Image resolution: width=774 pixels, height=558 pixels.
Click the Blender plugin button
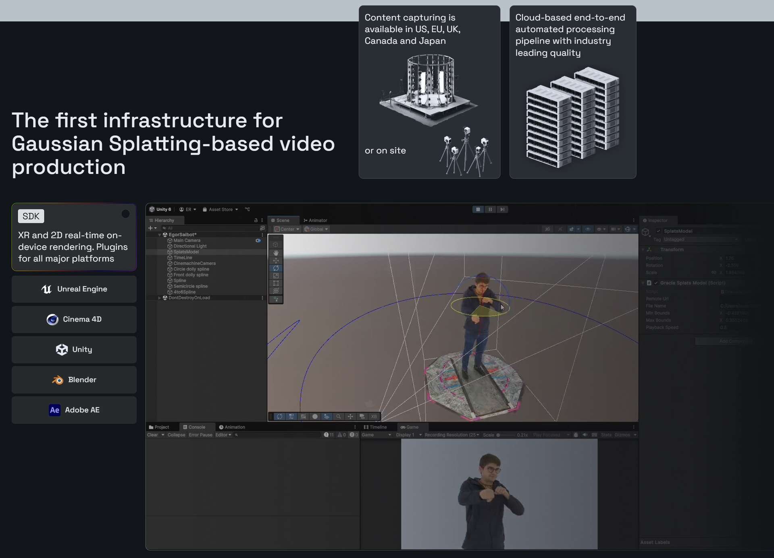point(74,380)
